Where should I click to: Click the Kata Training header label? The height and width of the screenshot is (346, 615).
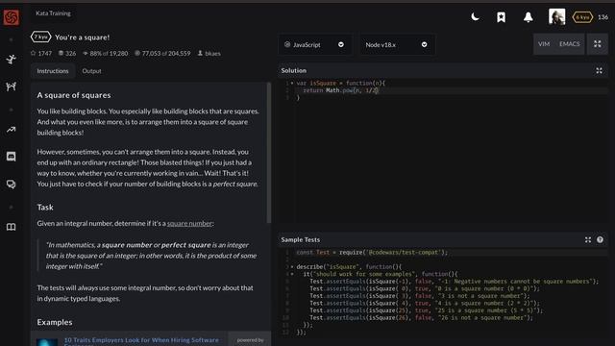pyautogui.click(x=53, y=13)
